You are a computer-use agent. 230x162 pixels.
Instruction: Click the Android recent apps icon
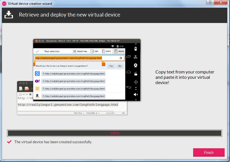coord(128,56)
